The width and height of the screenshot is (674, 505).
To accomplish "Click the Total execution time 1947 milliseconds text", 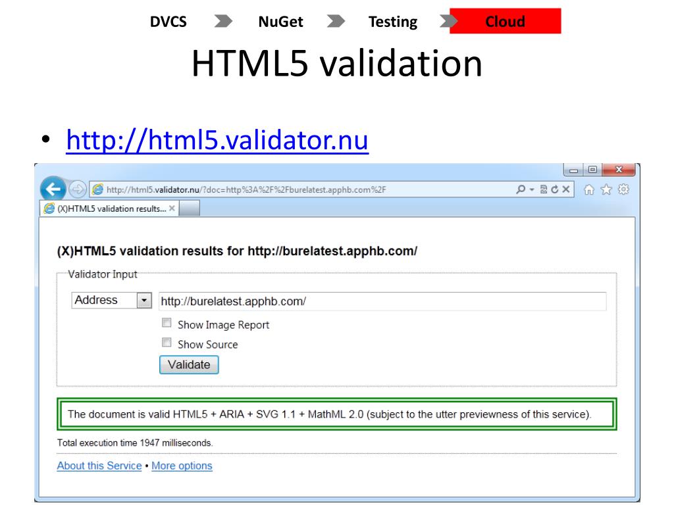I will [x=135, y=443].
